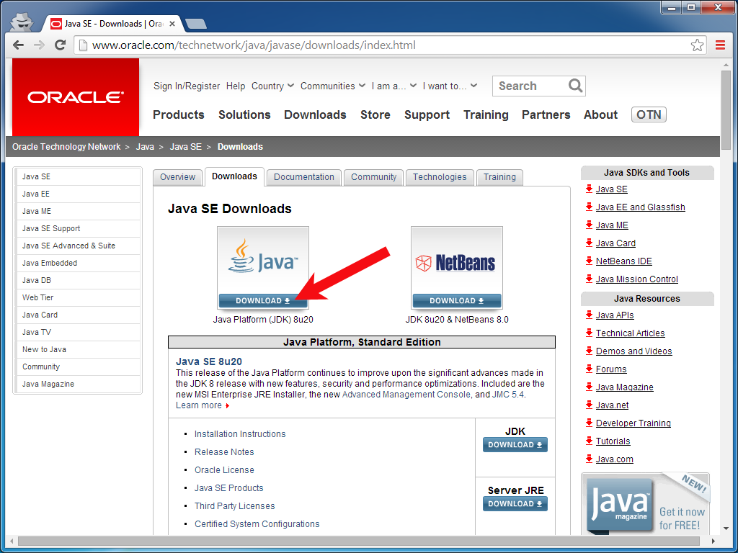
Task: Open Partners main menu
Action: pos(546,114)
